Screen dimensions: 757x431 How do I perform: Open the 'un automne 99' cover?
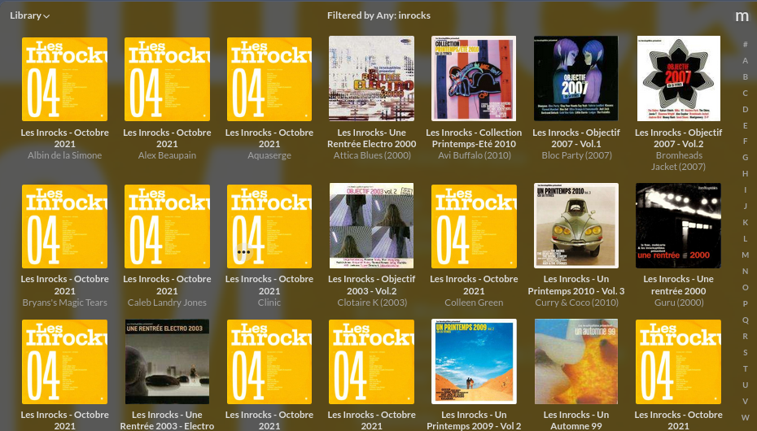pyautogui.click(x=576, y=362)
